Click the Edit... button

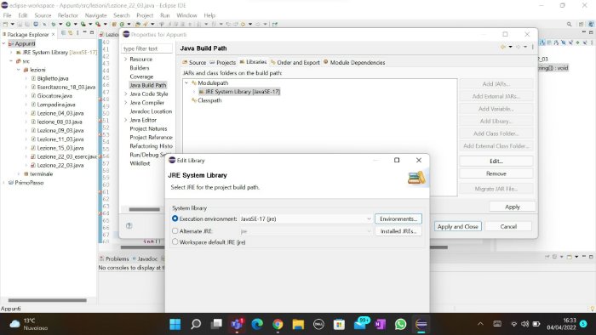click(496, 162)
